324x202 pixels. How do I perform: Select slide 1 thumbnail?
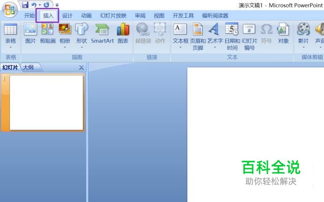coord(46,103)
